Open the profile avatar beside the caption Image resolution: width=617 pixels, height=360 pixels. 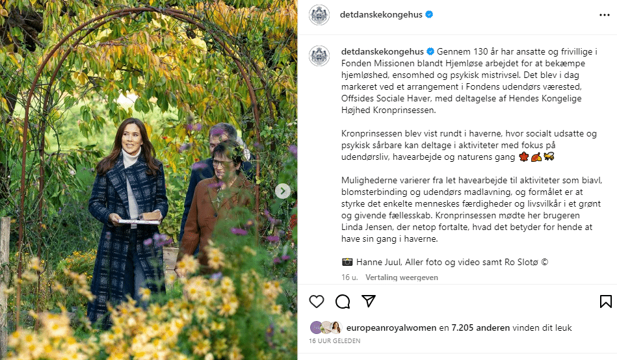click(x=319, y=56)
